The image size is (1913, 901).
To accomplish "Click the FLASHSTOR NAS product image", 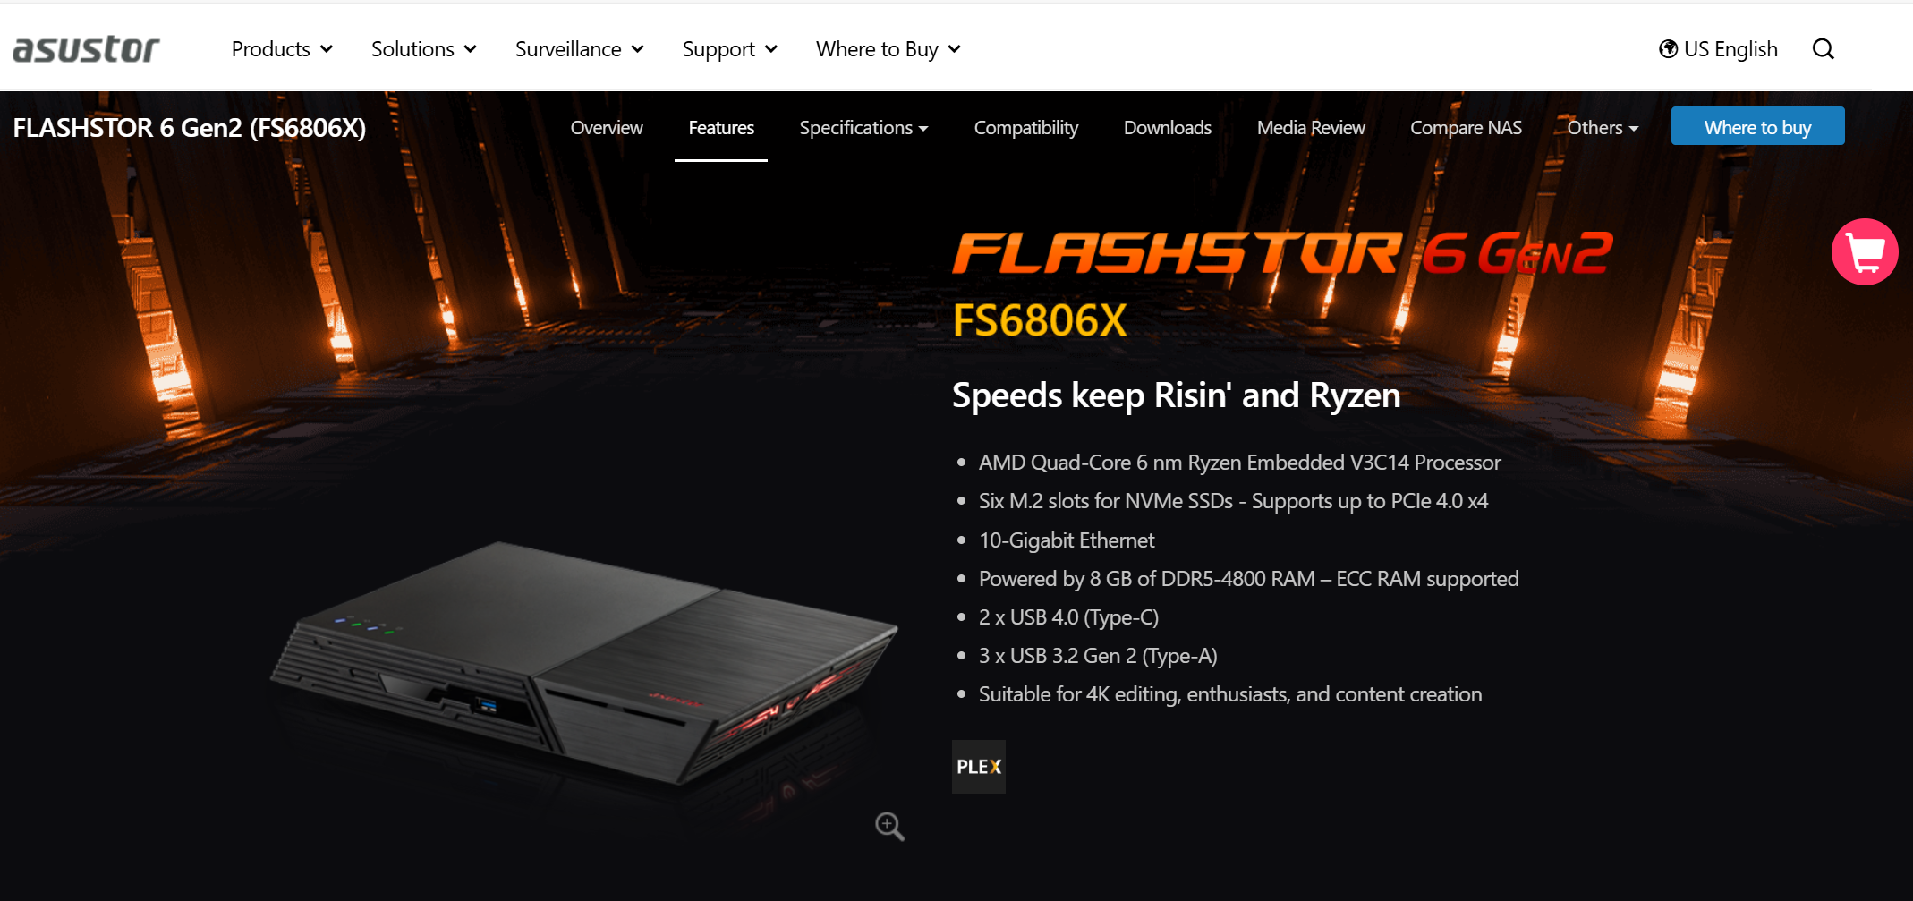I will coord(583,662).
